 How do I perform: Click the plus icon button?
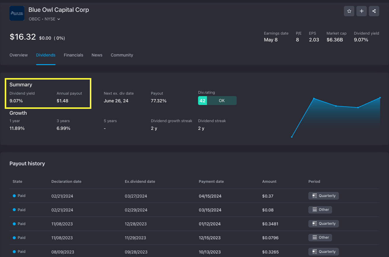click(361, 11)
